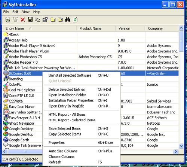Select the Alt-Tab Task Switcher Powertoy entry
187x167 pixels.
(x=42, y=68)
